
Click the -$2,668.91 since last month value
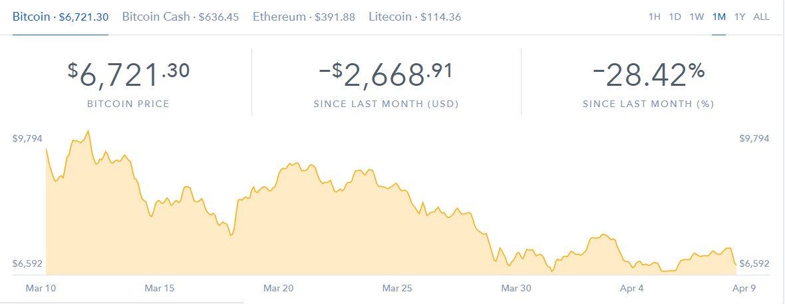point(386,76)
